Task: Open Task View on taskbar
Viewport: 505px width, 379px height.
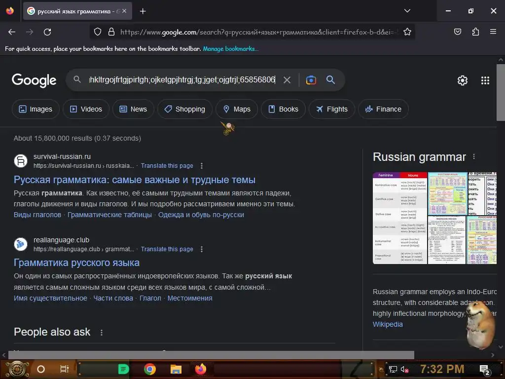Action: point(65,369)
